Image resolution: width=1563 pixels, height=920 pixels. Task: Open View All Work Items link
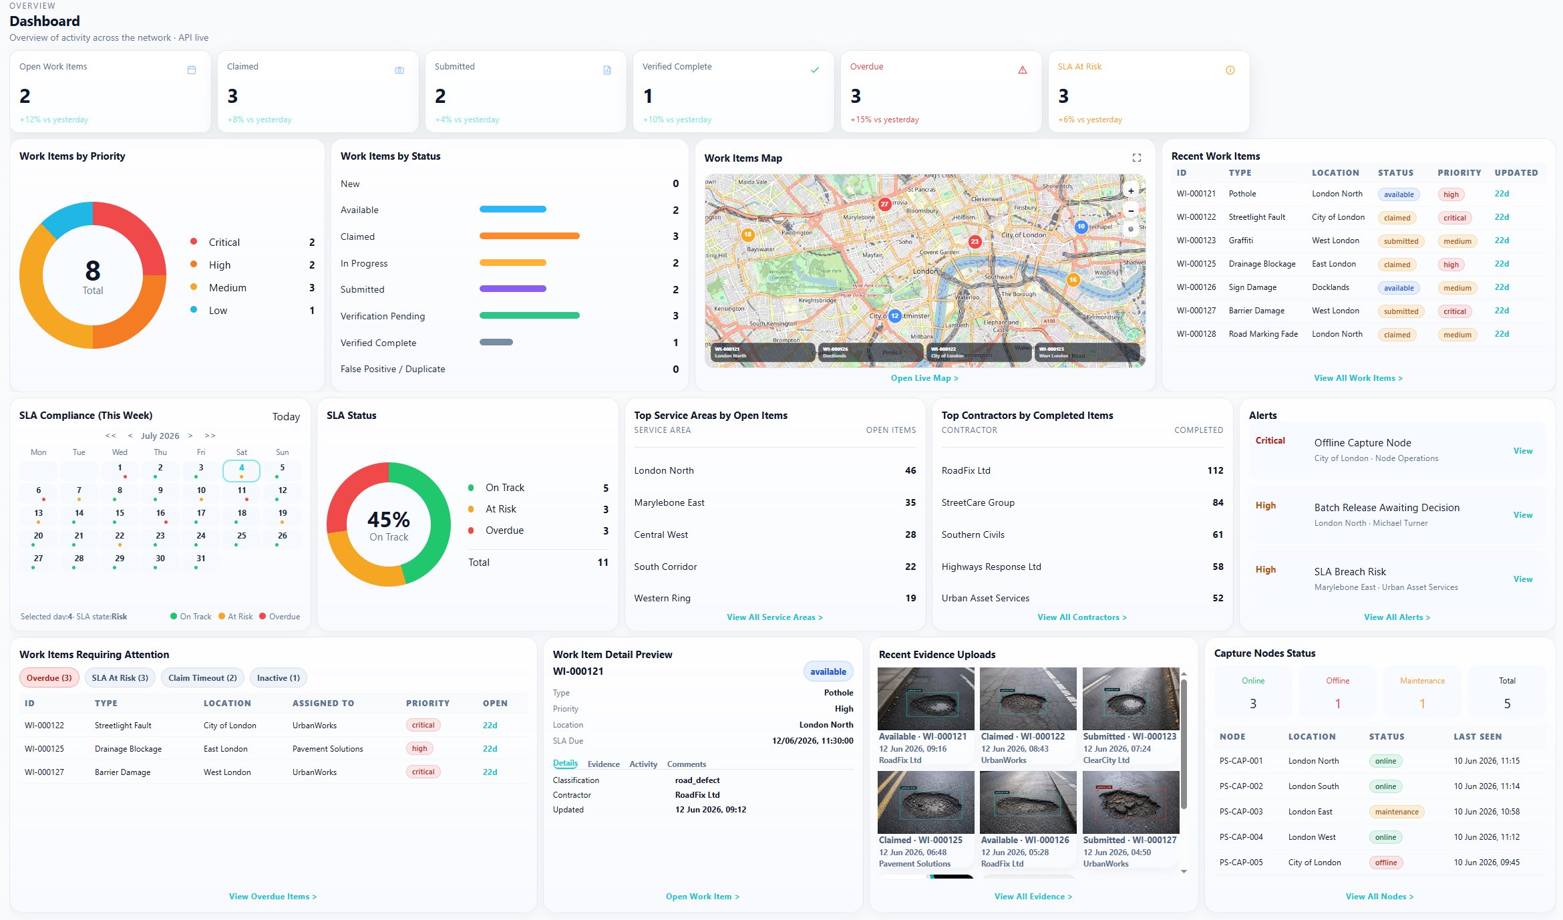tap(1358, 378)
